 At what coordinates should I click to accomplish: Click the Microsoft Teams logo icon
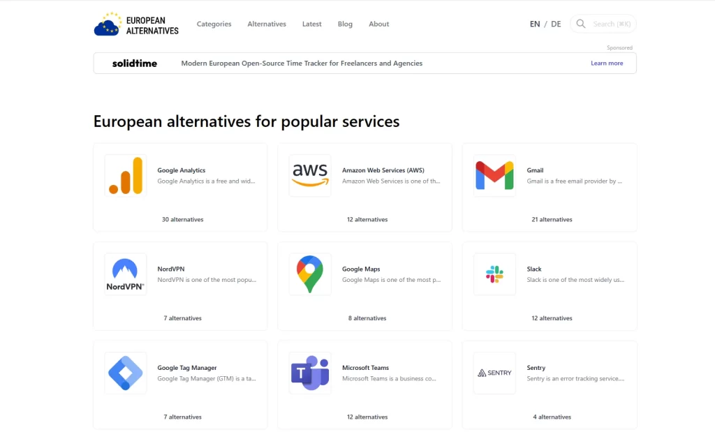coord(310,373)
